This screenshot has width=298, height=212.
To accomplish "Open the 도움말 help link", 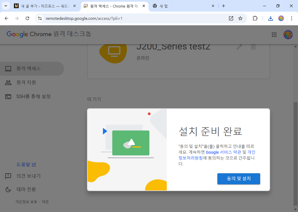I will pyautogui.click(x=26, y=165).
